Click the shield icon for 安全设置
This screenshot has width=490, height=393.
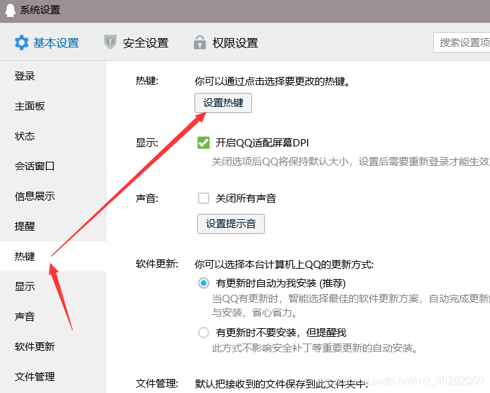110,42
